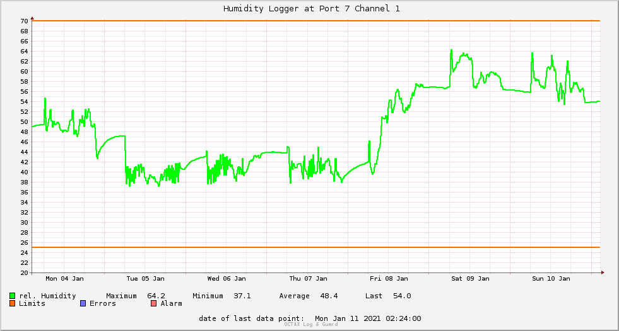
Task: Click the 'Sun 10 Jan' axis label
Action: coord(551,279)
